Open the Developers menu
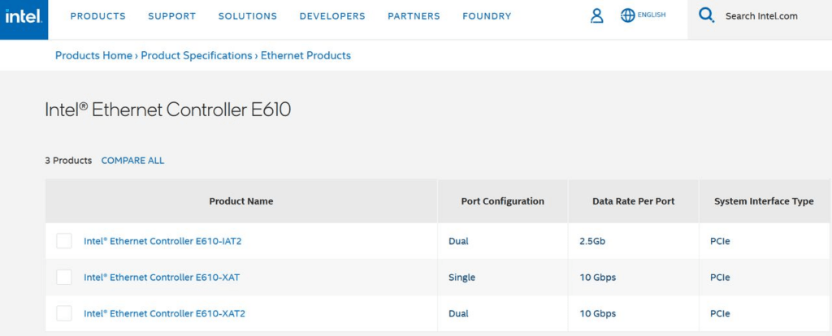Screen dimensions: 832x336 click(332, 16)
